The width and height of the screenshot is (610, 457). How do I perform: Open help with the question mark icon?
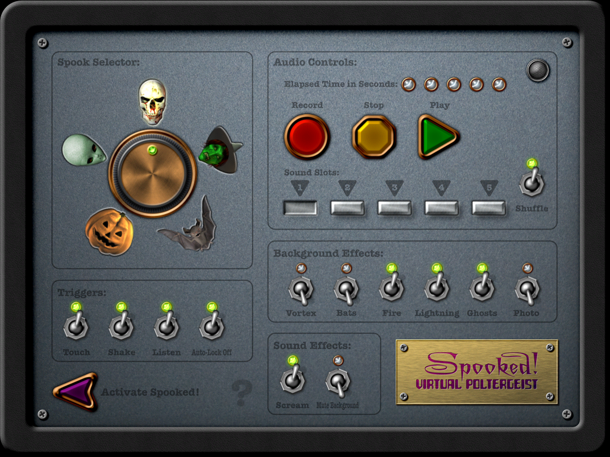point(242,393)
